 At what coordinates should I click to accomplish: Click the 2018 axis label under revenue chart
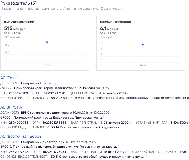pos(47,65)
